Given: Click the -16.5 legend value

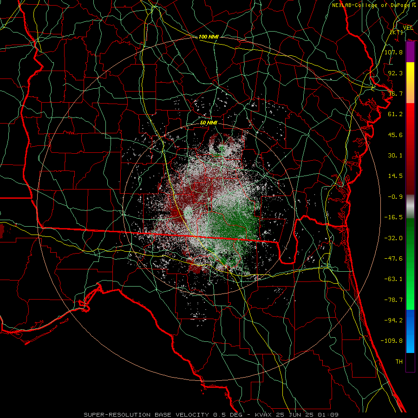Looking at the screenshot, I should pos(393,217).
